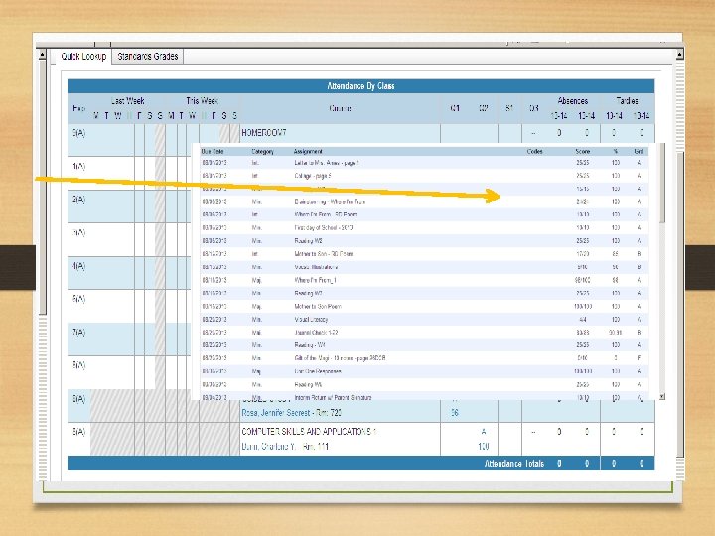Click the Assignment column header
Screen dimensions: 715x536
308,151
